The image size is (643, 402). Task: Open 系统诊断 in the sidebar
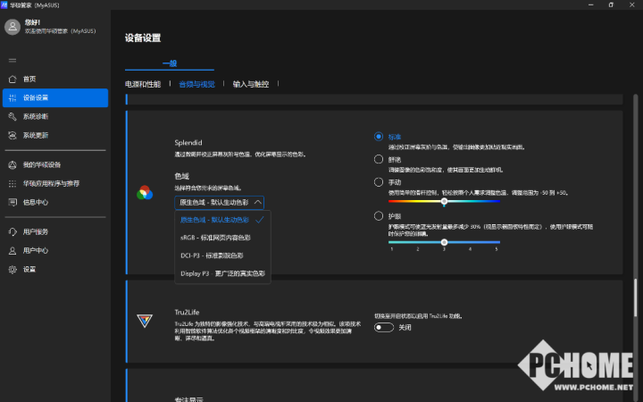(x=55, y=116)
